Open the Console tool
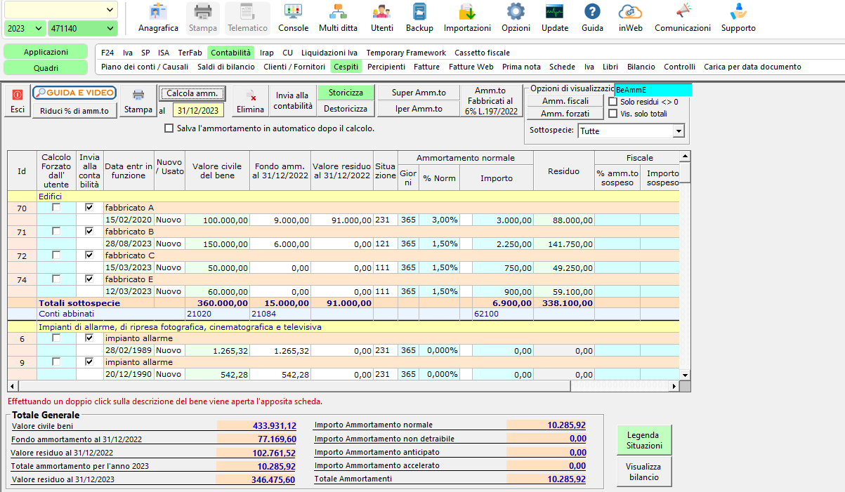 pyautogui.click(x=293, y=18)
